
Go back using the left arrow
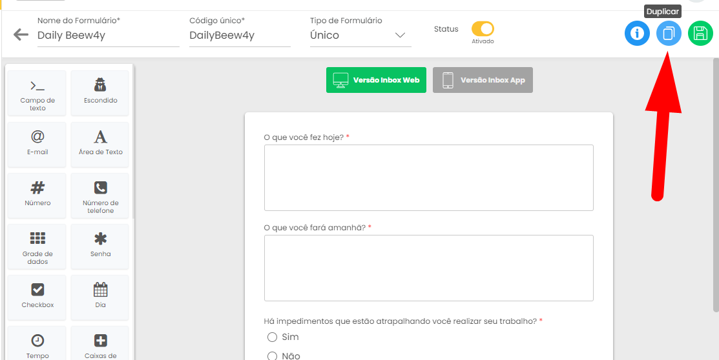[21, 34]
